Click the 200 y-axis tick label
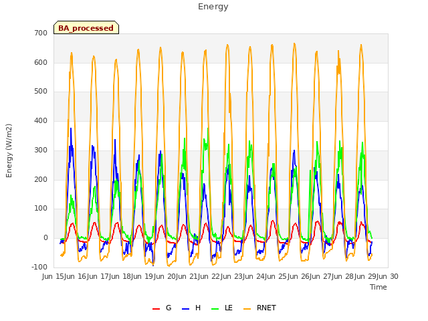 (x=41, y=180)
